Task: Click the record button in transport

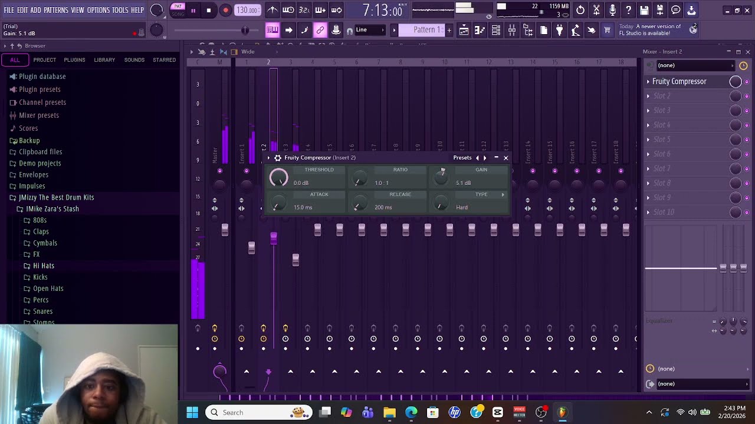Action: pos(225,10)
